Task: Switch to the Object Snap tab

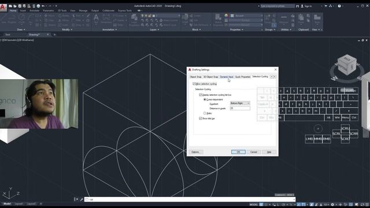Action: click(x=195, y=77)
